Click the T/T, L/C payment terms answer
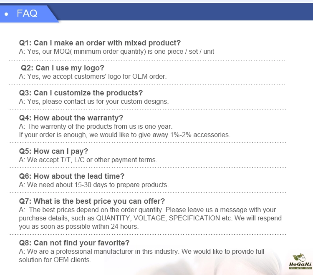Screen dimensions: 313x275 coord(88,160)
